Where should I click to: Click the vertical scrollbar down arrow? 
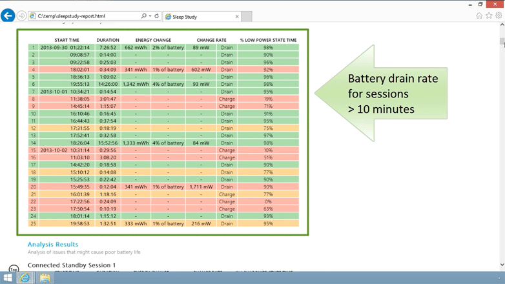tap(502, 265)
